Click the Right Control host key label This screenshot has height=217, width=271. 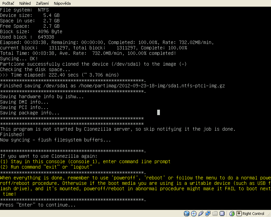253,214
